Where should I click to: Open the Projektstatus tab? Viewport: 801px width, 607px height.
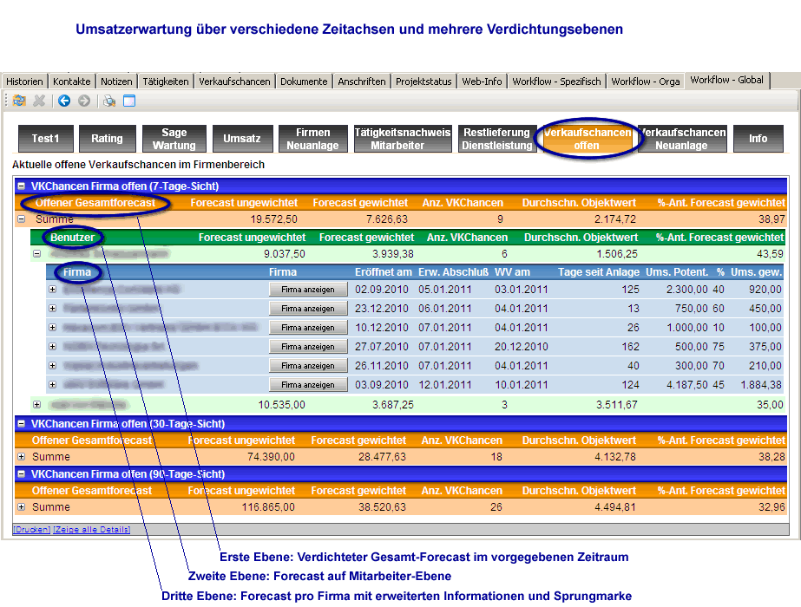click(423, 82)
